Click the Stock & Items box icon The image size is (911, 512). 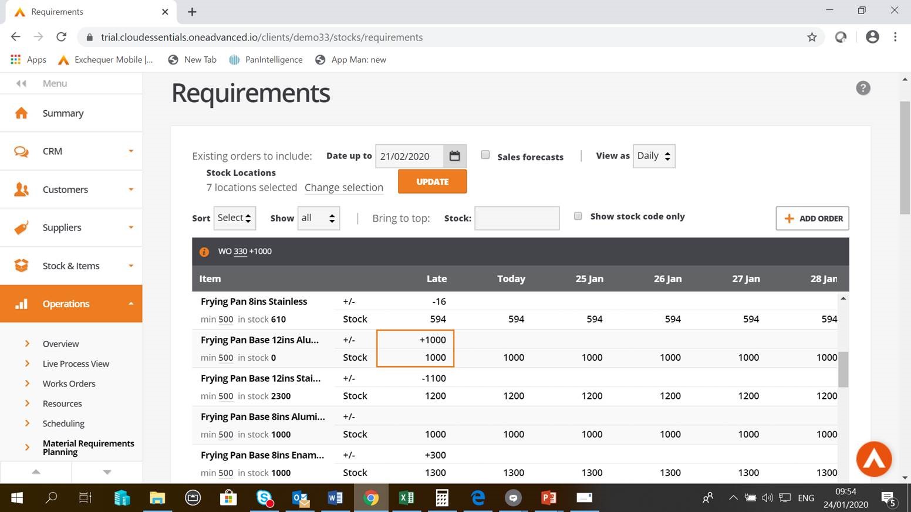(21, 266)
